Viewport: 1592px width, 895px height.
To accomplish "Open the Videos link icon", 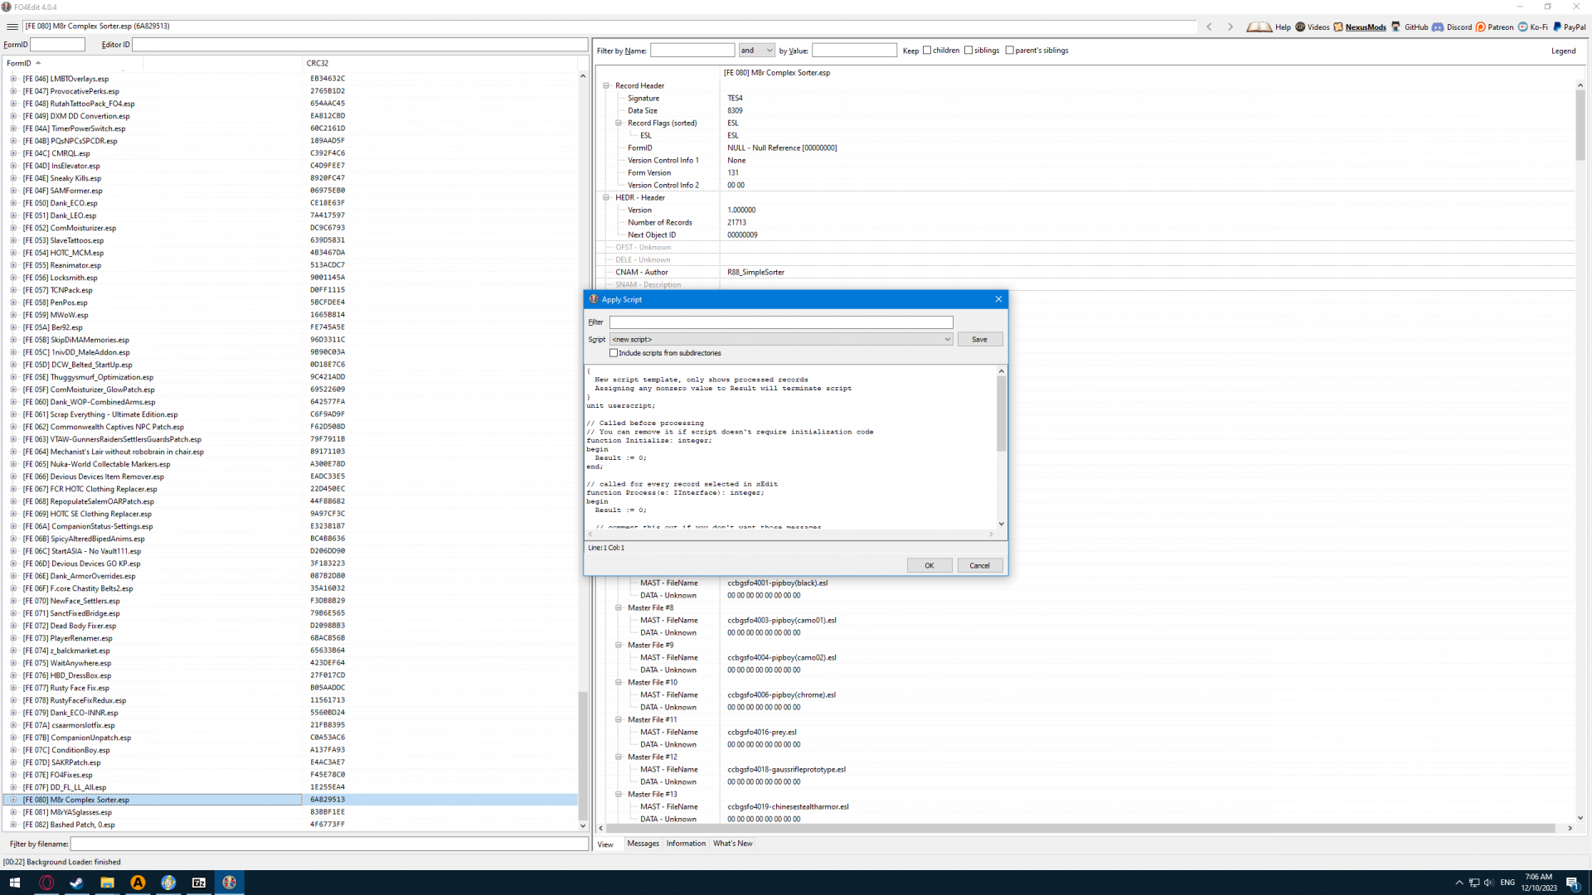I will 1300,27.
